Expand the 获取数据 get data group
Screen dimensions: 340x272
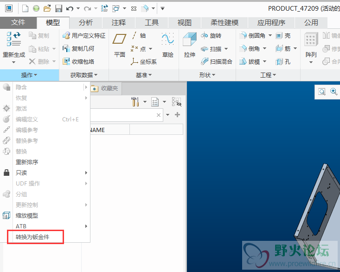[x=84, y=75]
